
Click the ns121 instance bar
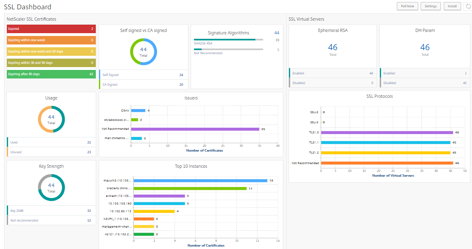144,234
